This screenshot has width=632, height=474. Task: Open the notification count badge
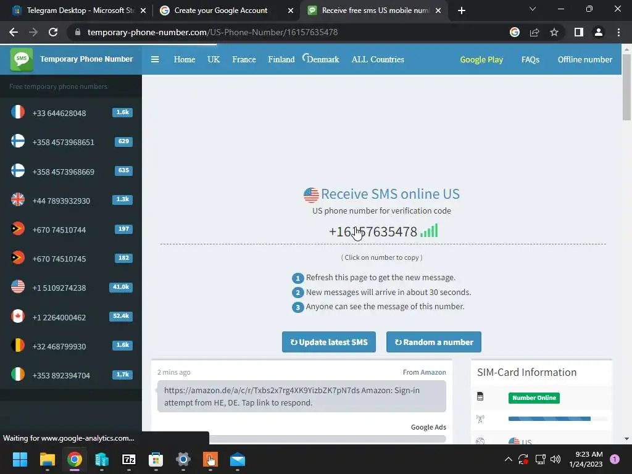click(x=615, y=459)
